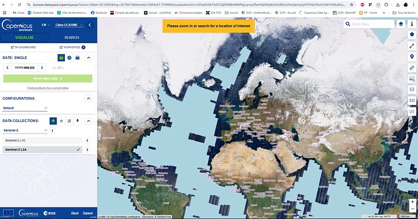Click Show latest date button
The height and width of the screenshot is (219, 418).
(48, 78)
